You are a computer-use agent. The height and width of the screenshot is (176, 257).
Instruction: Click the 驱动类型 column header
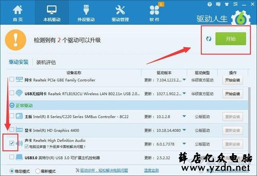202,73
